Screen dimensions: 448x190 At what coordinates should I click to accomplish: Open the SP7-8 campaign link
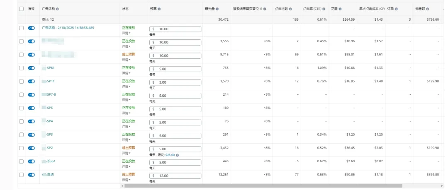click(49, 94)
